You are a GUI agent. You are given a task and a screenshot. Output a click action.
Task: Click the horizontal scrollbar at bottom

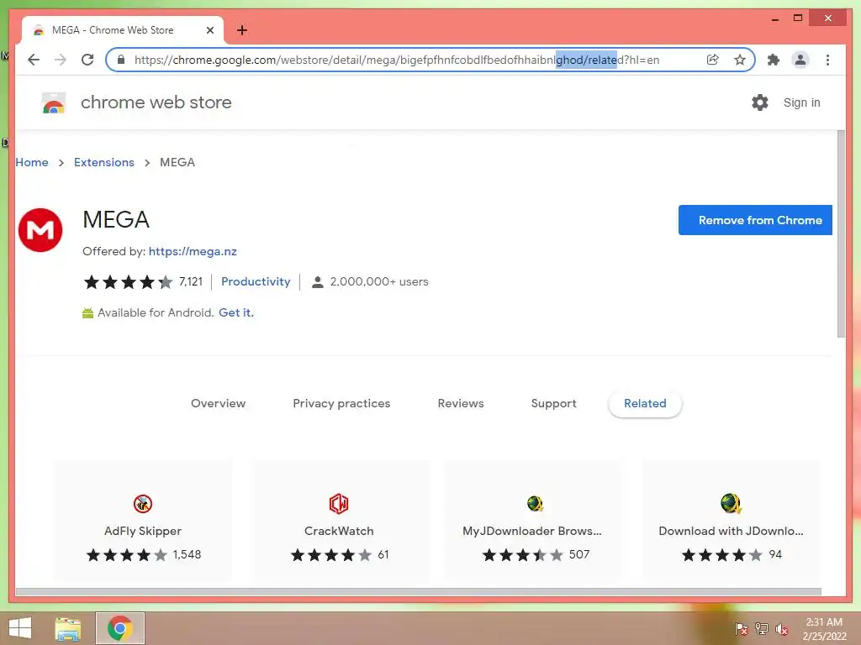[419, 592]
